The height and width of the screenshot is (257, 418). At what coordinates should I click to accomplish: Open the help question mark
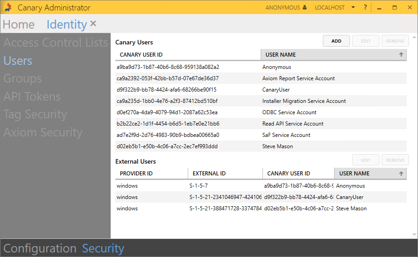click(x=365, y=7)
